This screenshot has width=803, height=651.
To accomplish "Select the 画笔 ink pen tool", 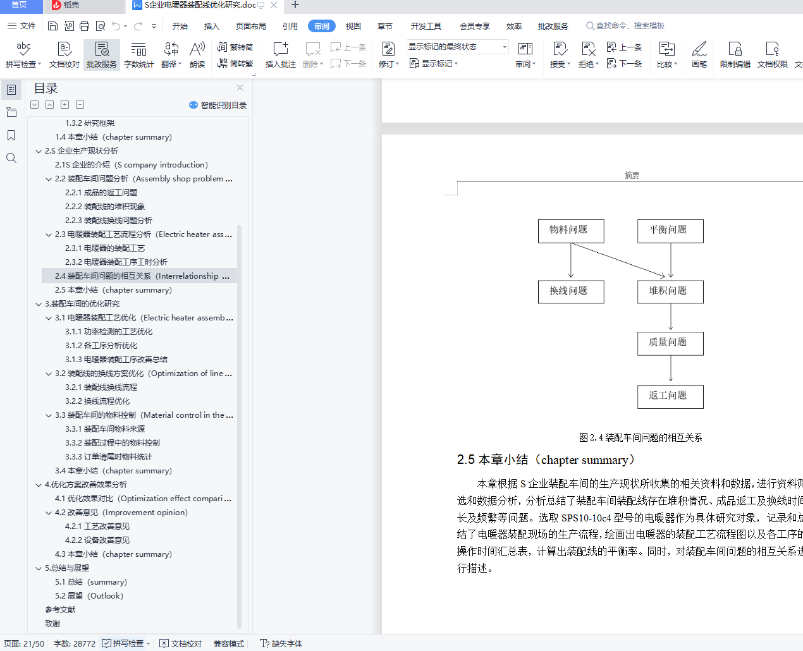I will click(x=699, y=55).
